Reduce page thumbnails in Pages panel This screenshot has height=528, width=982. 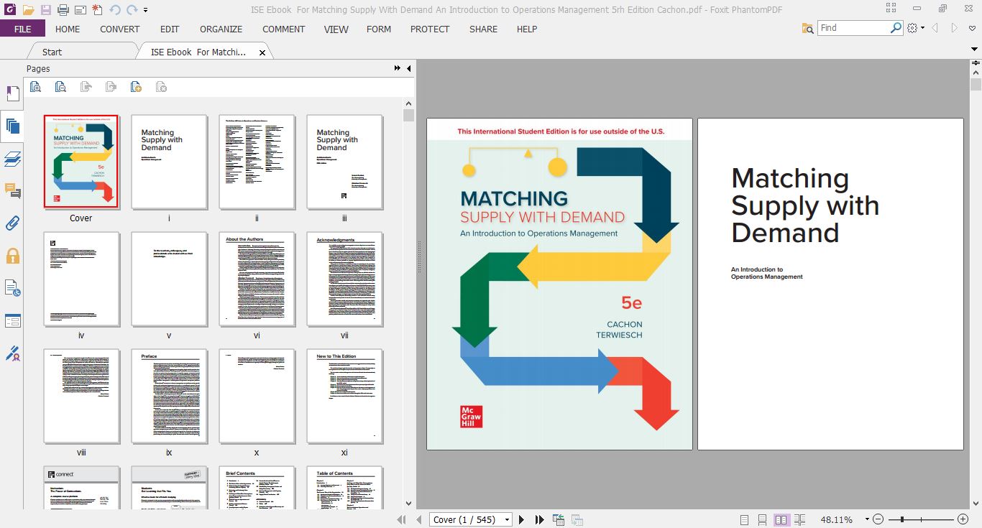click(x=60, y=87)
